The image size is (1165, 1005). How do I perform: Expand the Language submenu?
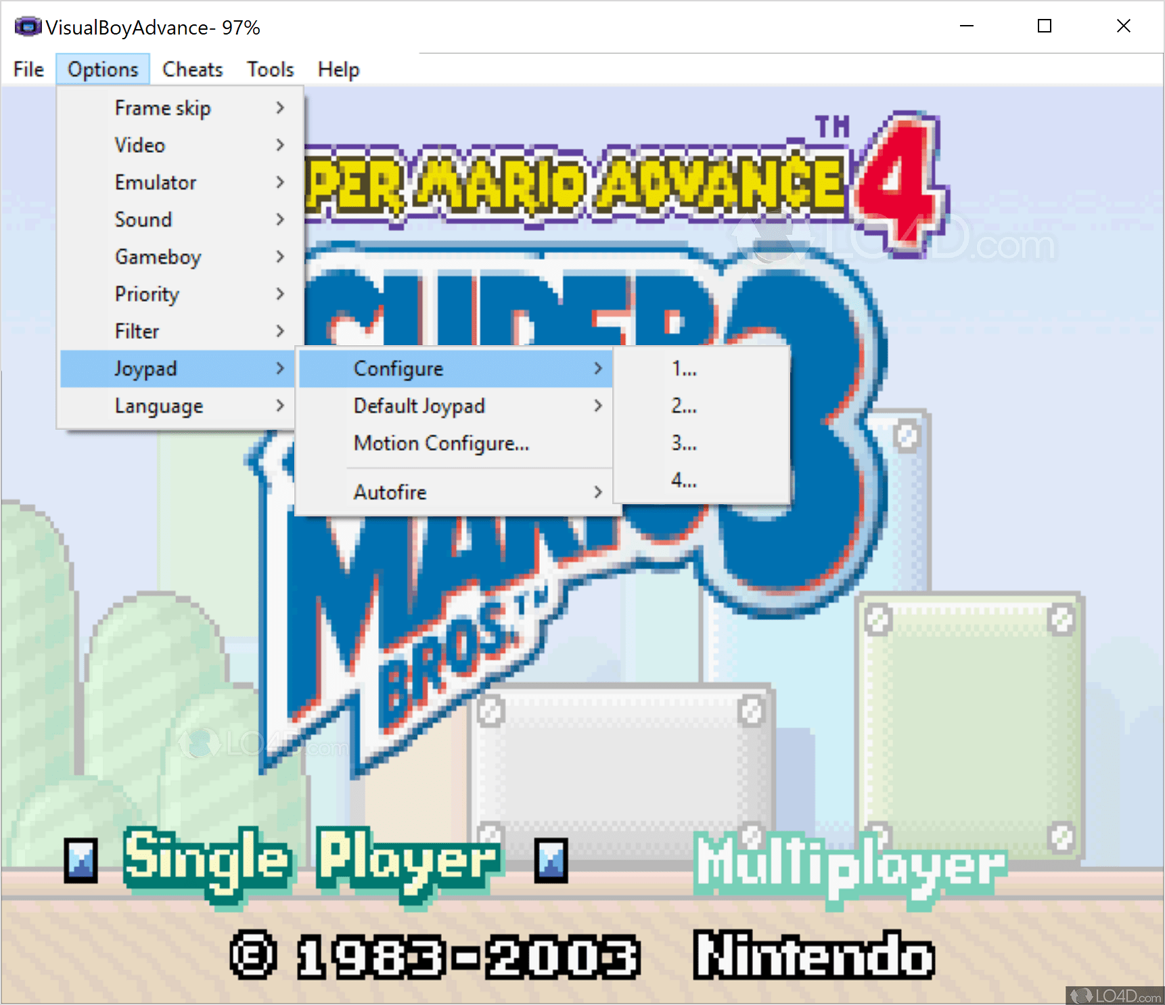(159, 405)
